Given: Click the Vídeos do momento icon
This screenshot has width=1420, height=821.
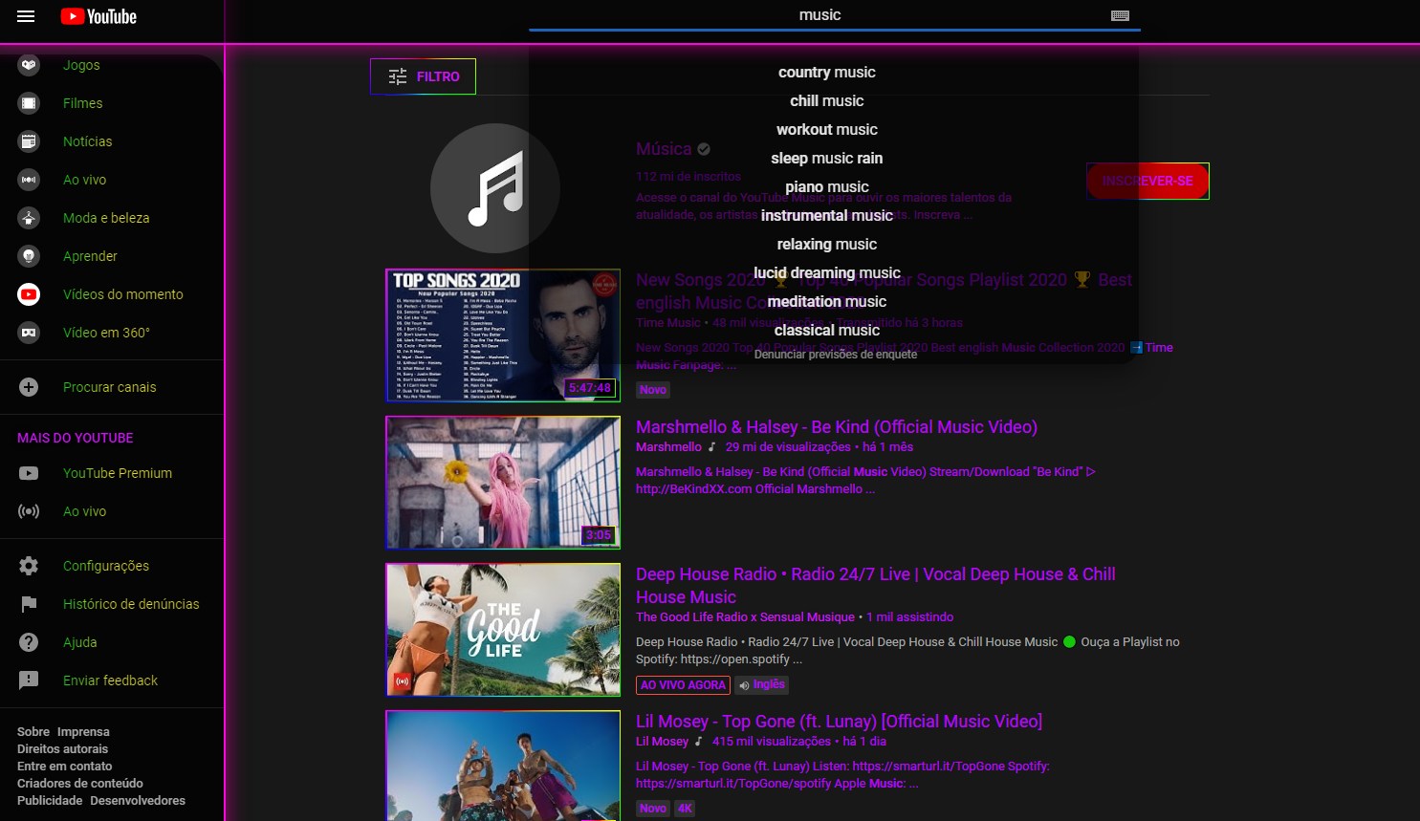Looking at the screenshot, I should click(x=29, y=294).
